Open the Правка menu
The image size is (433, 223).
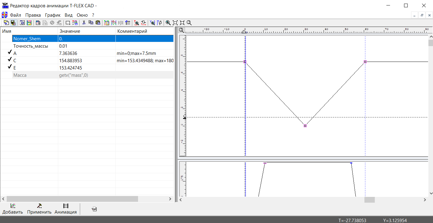click(x=33, y=15)
